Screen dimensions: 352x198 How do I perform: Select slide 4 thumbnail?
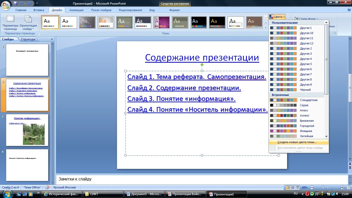click(x=27, y=165)
